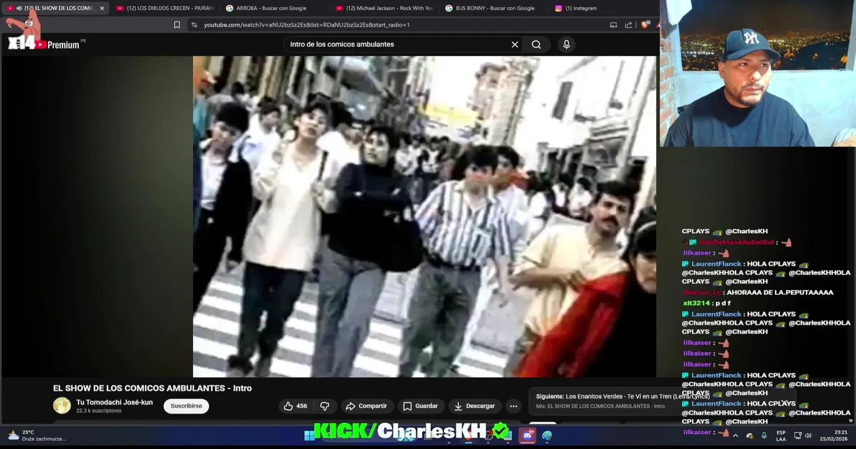Click LaurentFlanck's topmost chat message
The width and height of the screenshot is (856, 449).
[x=766, y=273]
